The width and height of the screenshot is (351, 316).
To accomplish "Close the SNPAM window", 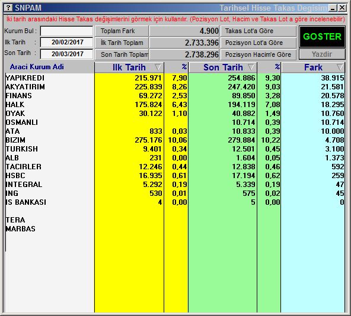I will tap(342, 8).
